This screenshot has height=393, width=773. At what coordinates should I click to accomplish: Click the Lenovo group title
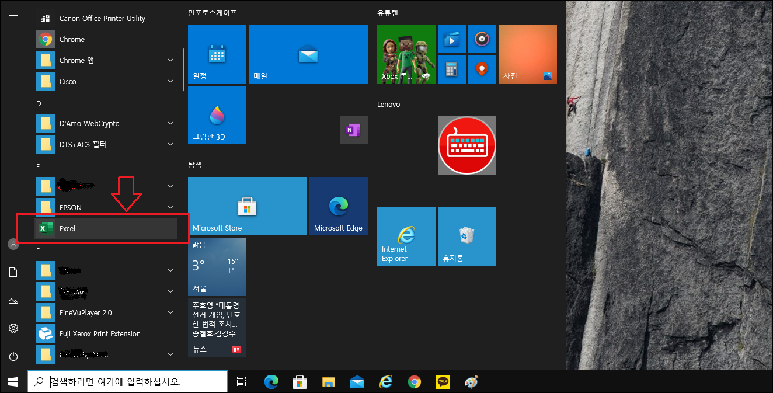[389, 104]
